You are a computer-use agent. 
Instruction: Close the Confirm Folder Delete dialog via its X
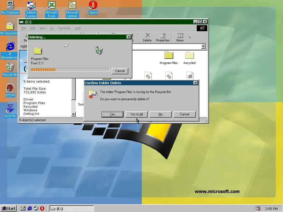(195, 83)
